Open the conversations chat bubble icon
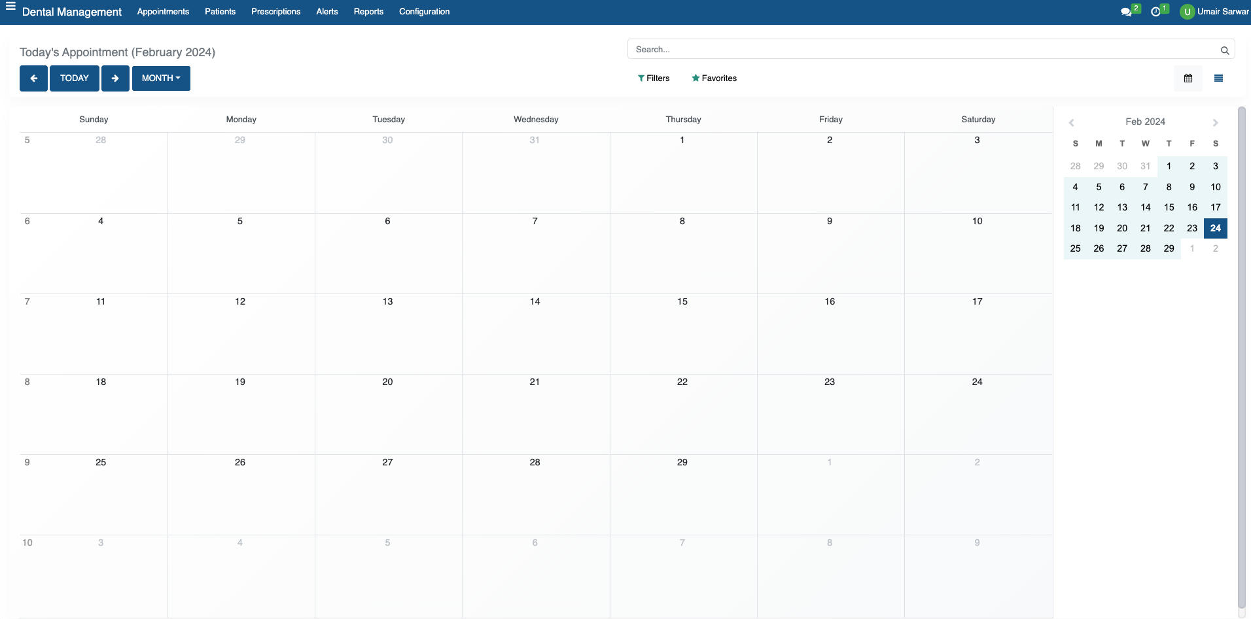 (1126, 12)
